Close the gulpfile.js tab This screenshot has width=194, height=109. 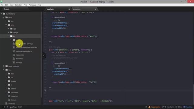[69, 9]
